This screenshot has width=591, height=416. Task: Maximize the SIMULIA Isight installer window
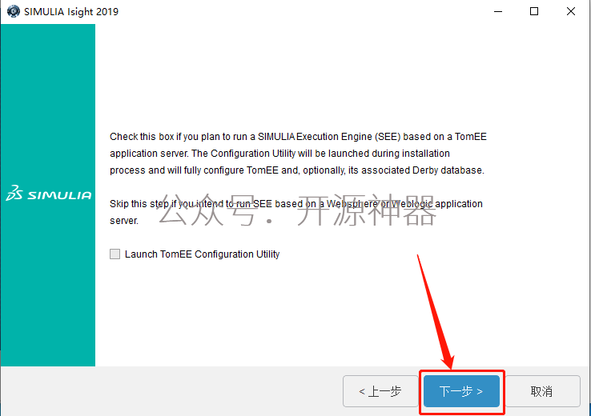pyautogui.click(x=534, y=11)
